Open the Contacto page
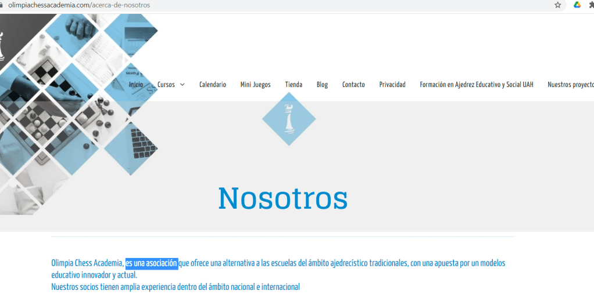 (x=353, y=85)
